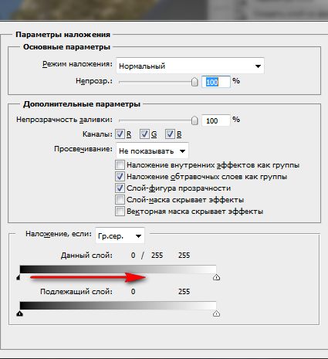This screenshot has height=359, width=328.
Task: Enable Слой-маска скрывает эффекты checkbox
Action: pyautogui.click(x=120, y=200)
